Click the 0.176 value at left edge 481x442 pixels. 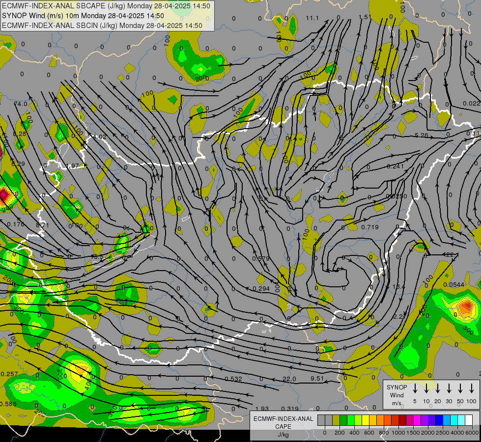coord(15,224)
